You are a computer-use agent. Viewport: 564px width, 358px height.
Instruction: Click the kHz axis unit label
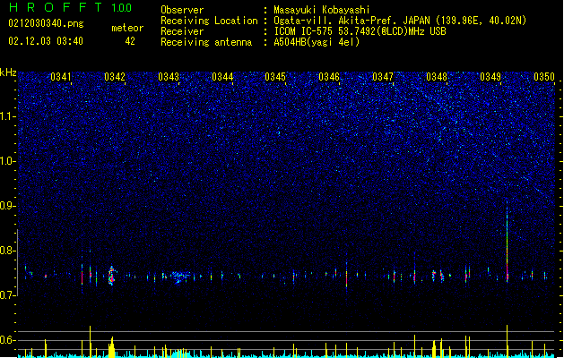8,72
